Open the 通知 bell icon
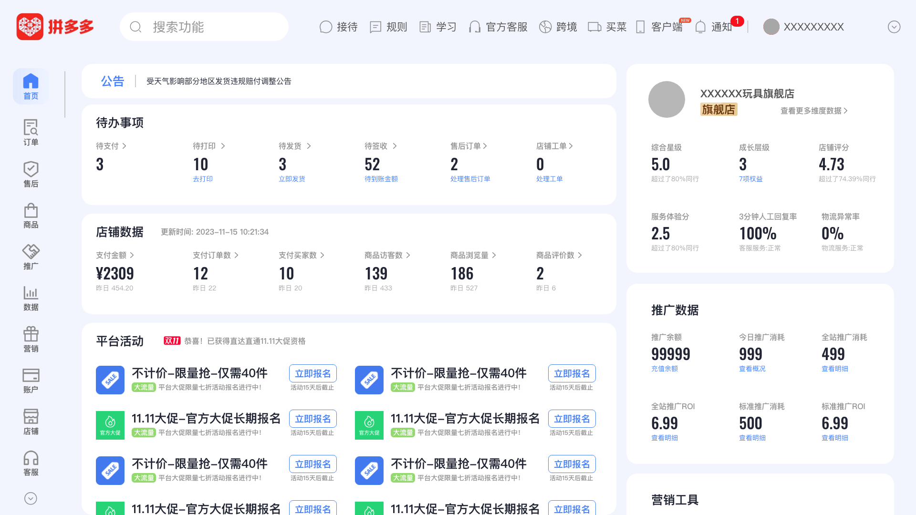 pos(700,27)
